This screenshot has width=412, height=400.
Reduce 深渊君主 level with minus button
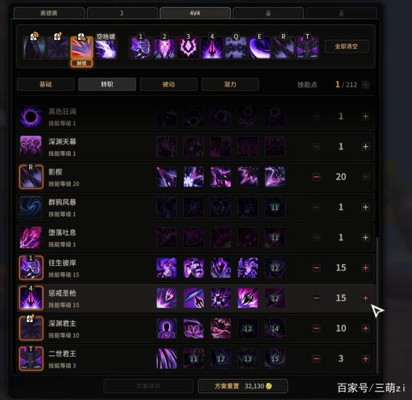[x=316, y=328]
